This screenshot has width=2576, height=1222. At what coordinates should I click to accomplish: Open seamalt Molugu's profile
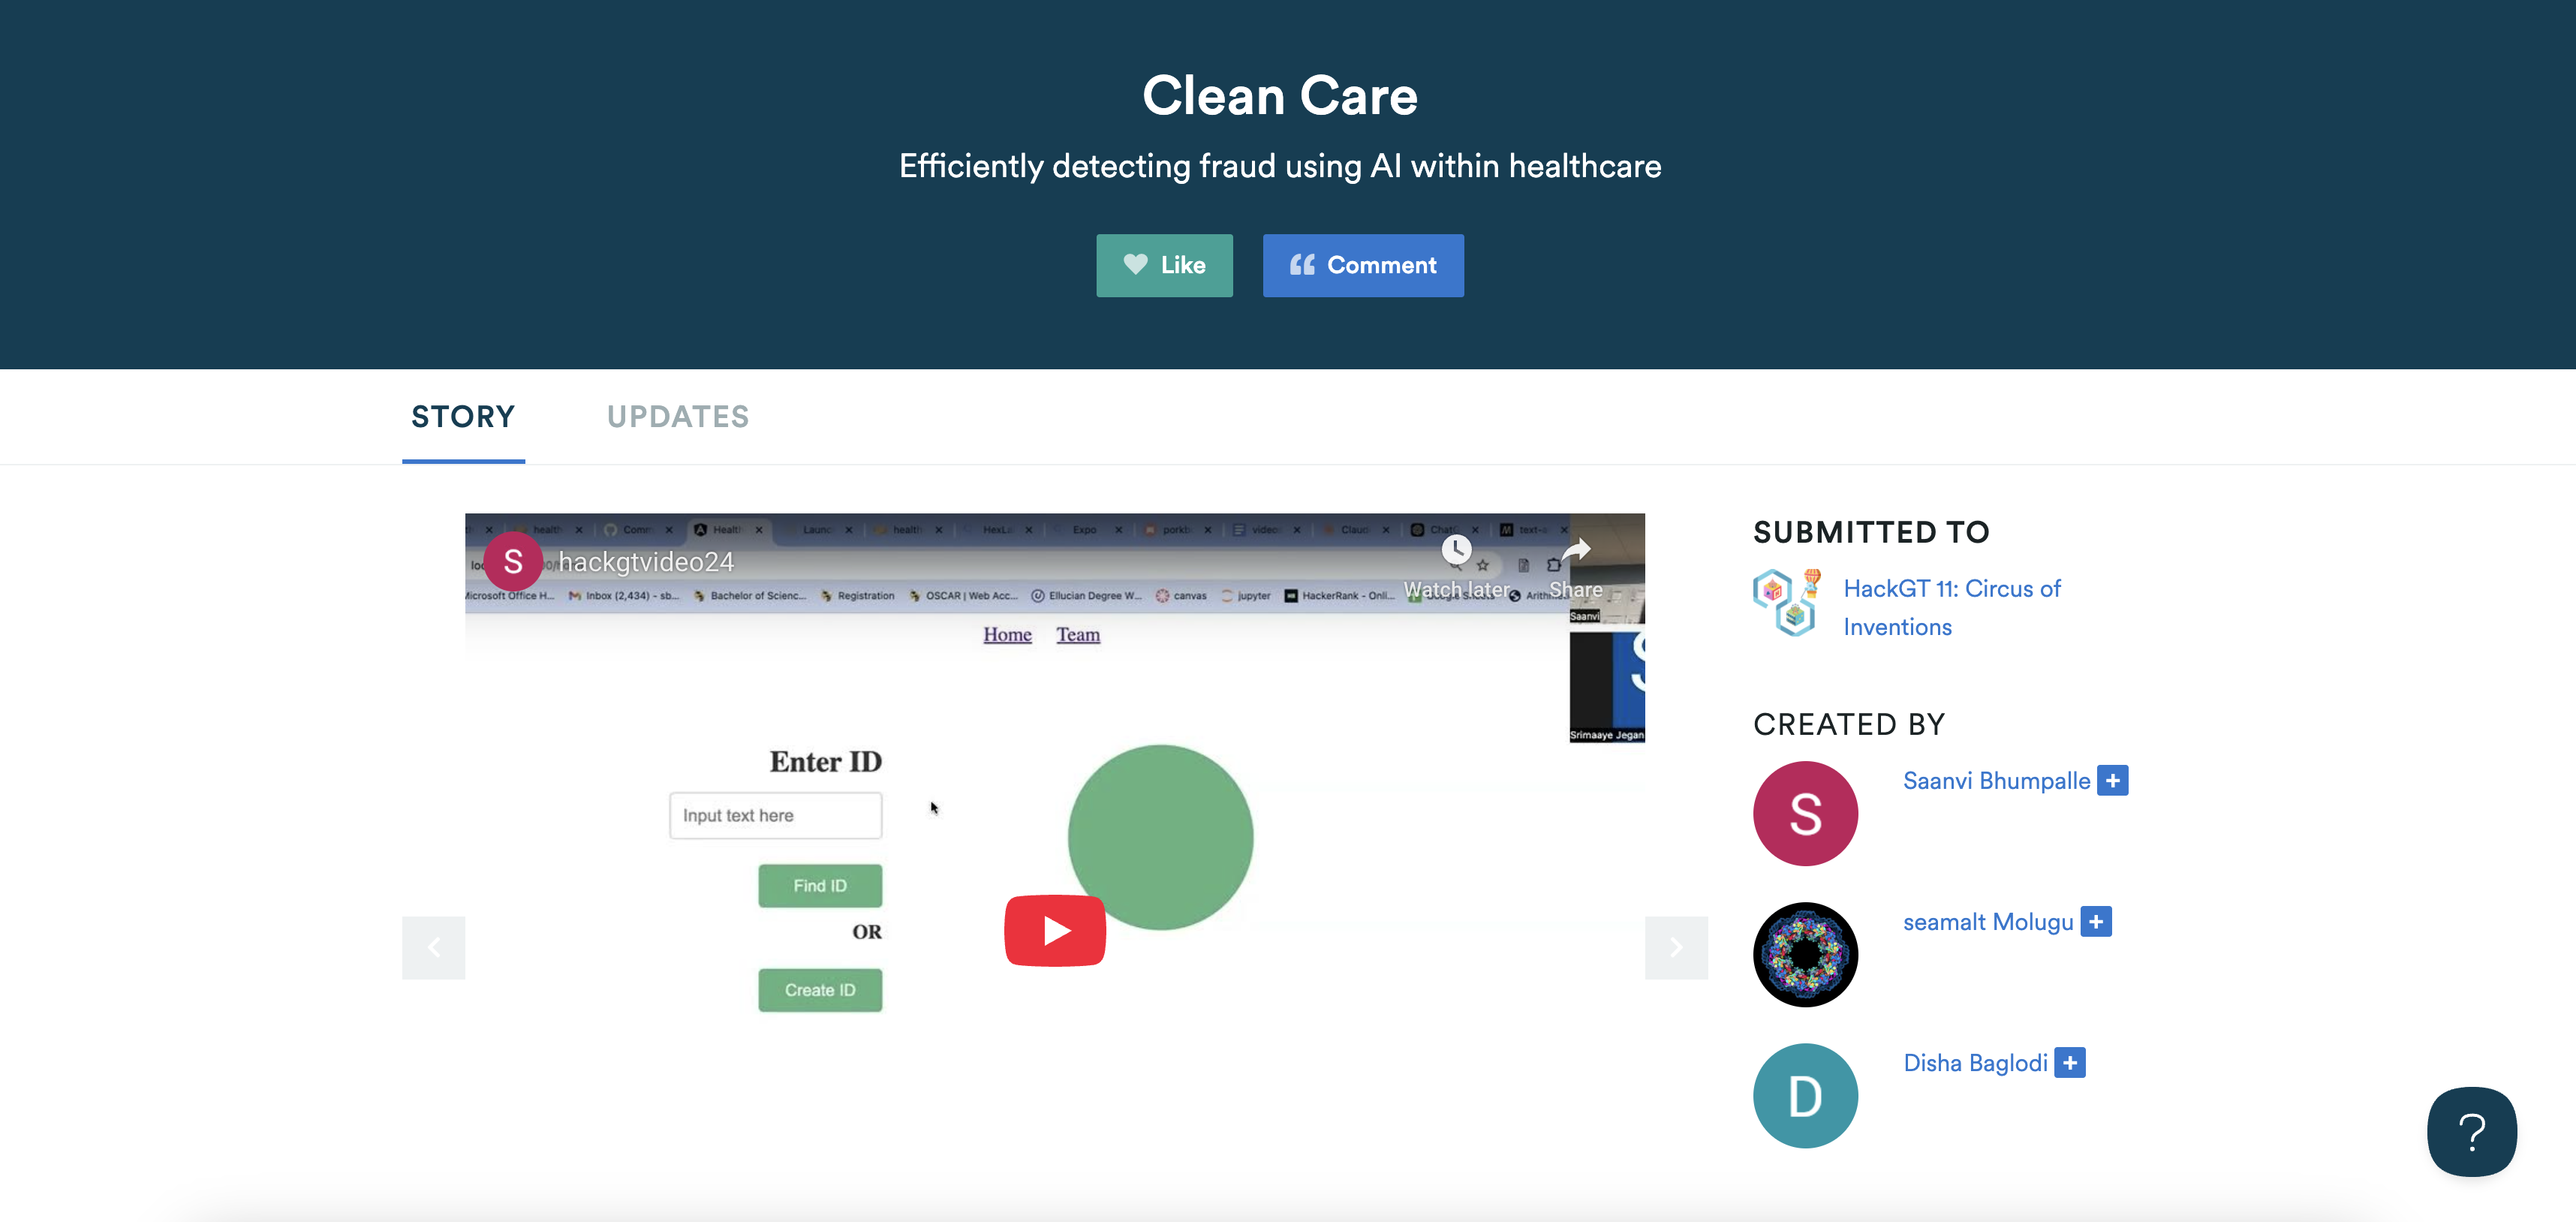click(x=1988, y=922)
